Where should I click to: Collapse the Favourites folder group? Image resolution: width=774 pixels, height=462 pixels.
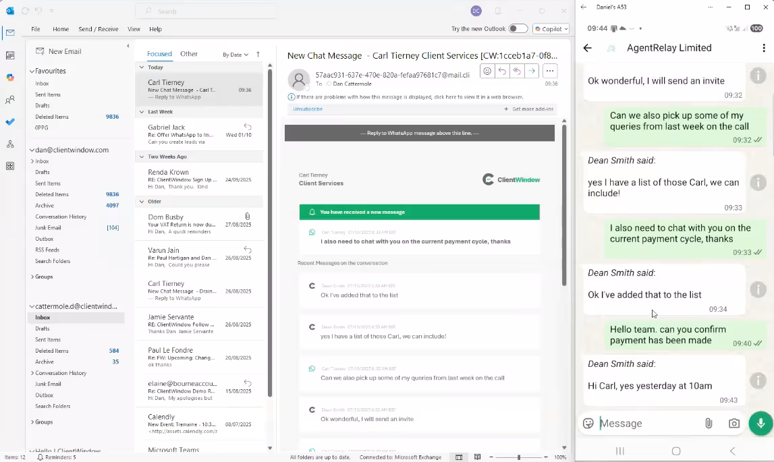click(x=32, y=71)
